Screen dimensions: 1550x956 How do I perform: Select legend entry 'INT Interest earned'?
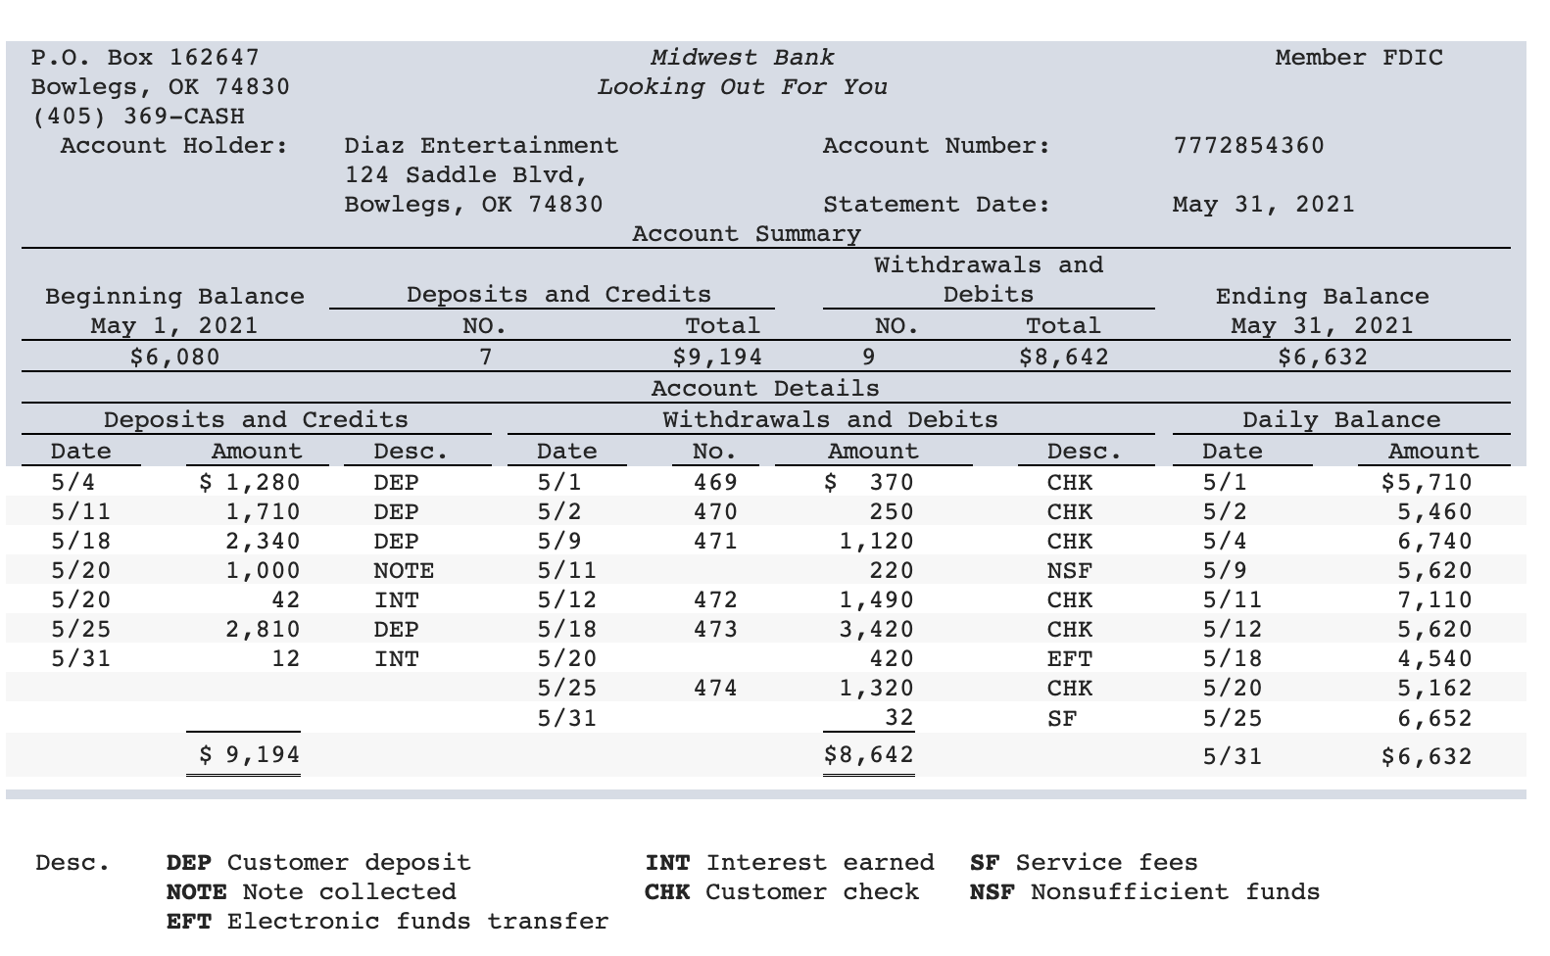pyautogui.click(x=790, y=863)
